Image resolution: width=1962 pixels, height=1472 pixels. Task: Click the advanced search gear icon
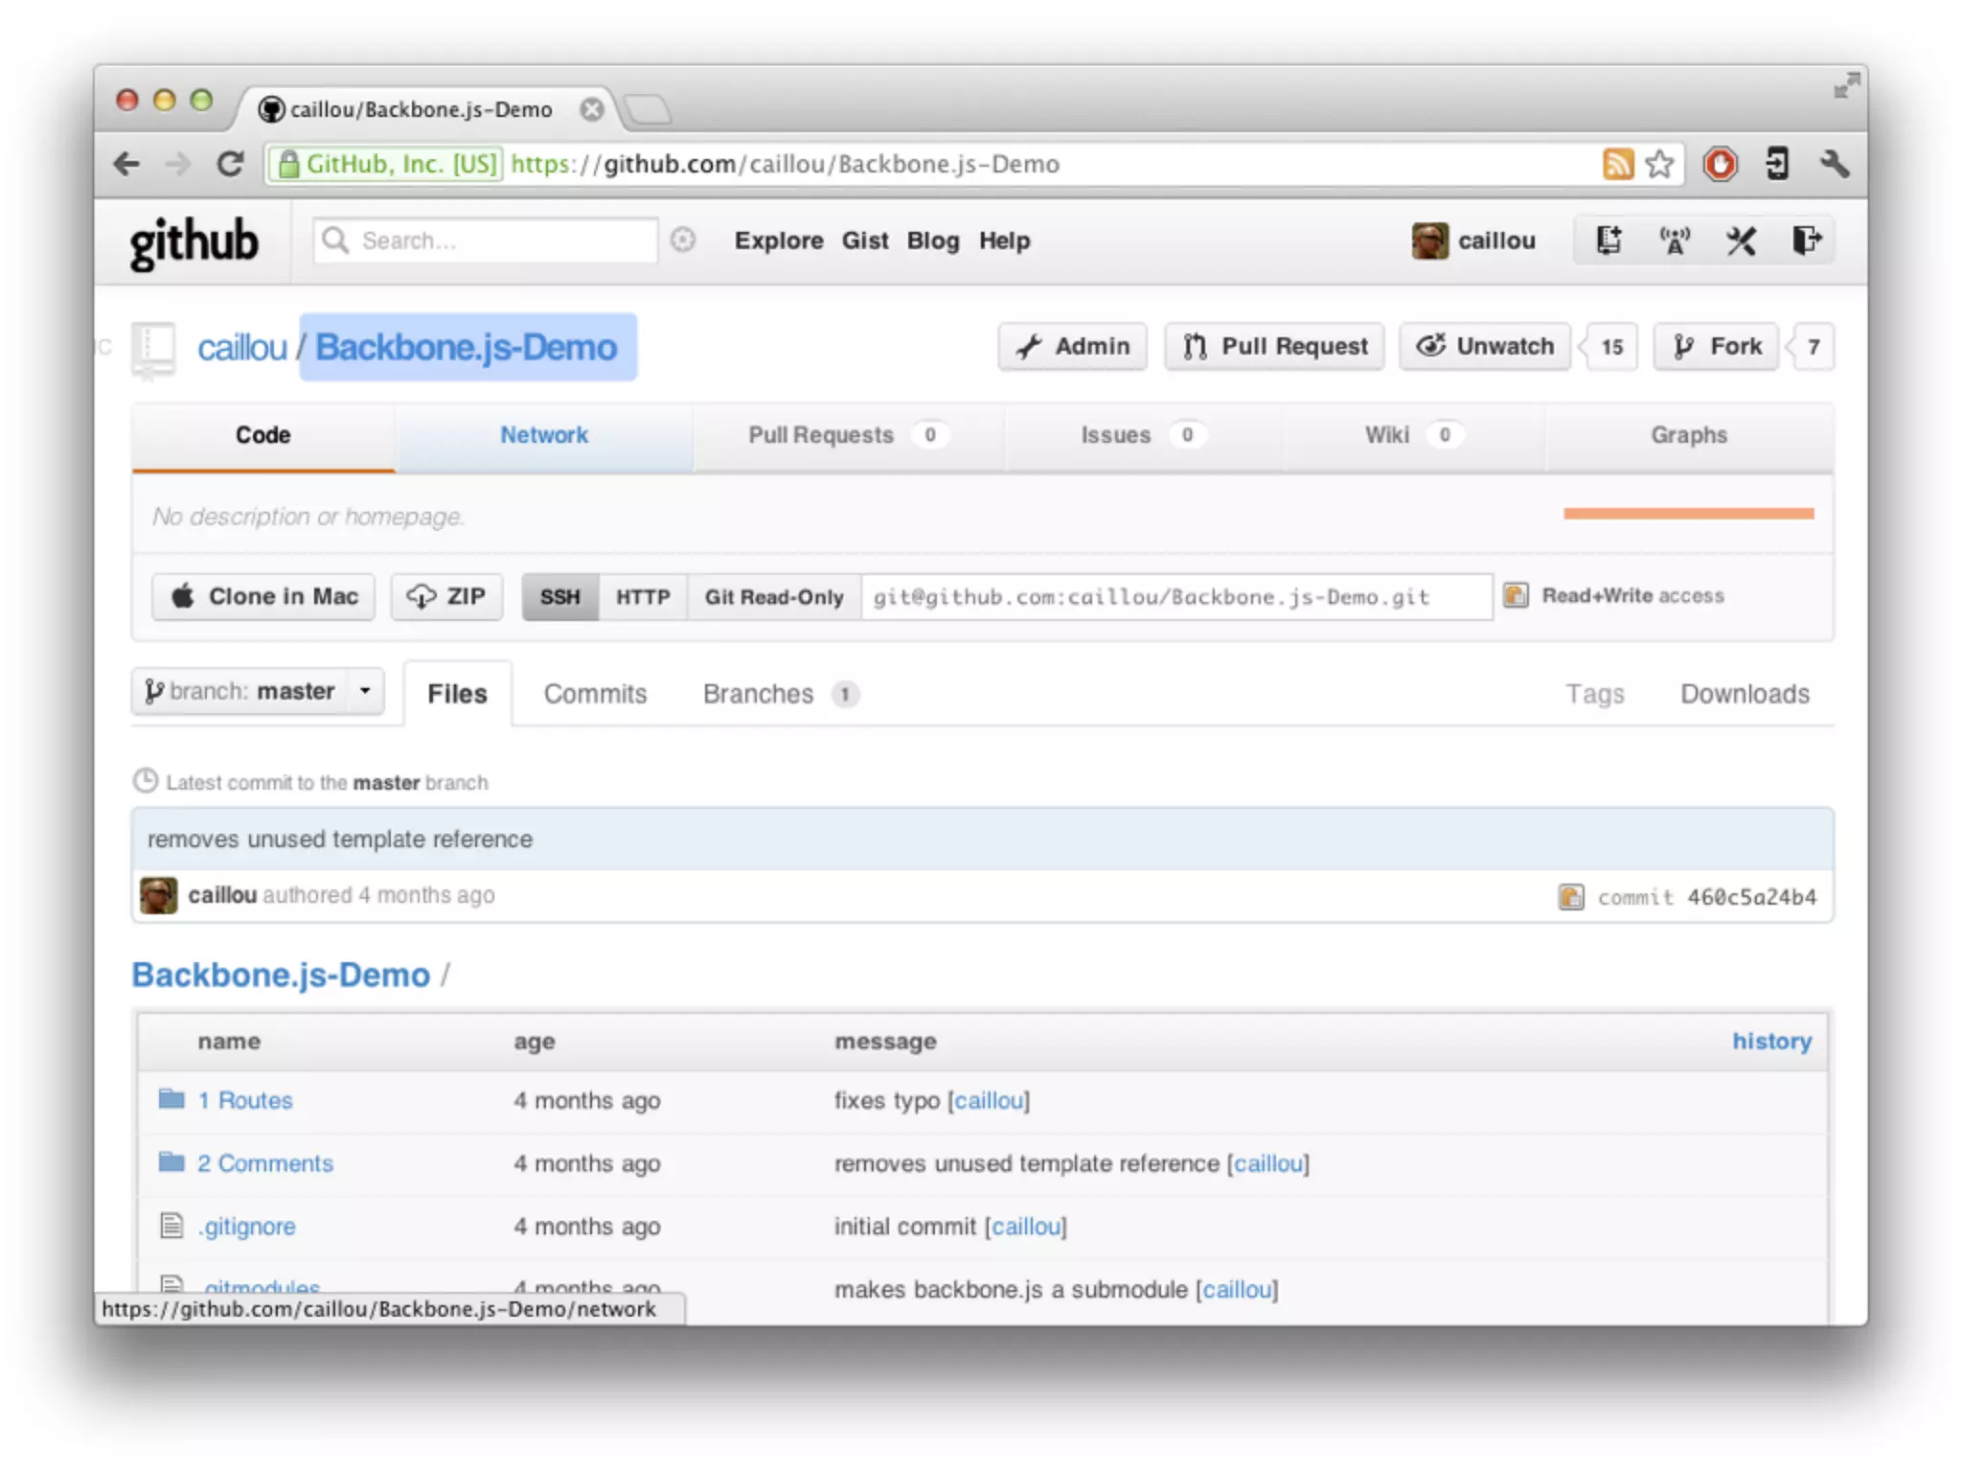coord(682,240)
